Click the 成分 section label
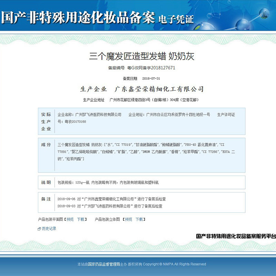The height and width of the screenshot is (276, 276). (46, 145)
